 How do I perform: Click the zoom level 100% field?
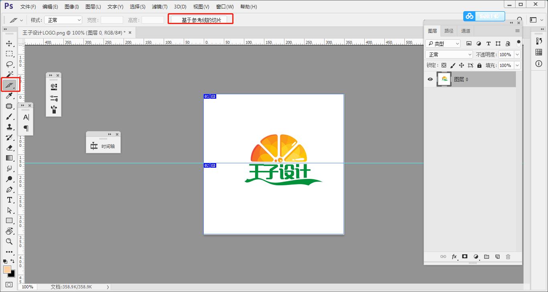27,287
